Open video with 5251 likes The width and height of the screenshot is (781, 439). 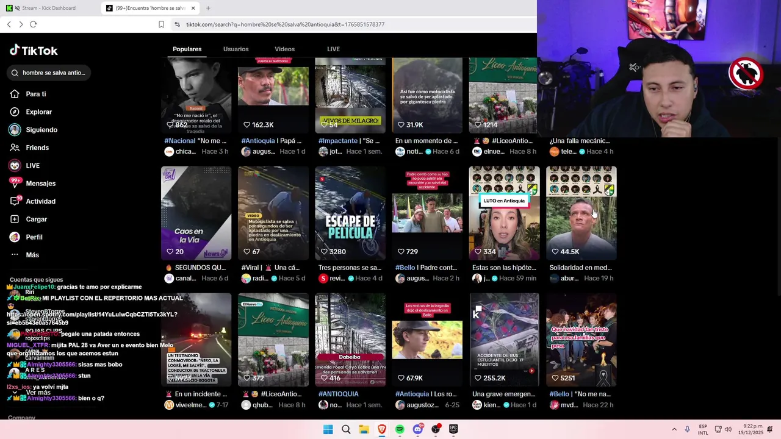[581, 340]
